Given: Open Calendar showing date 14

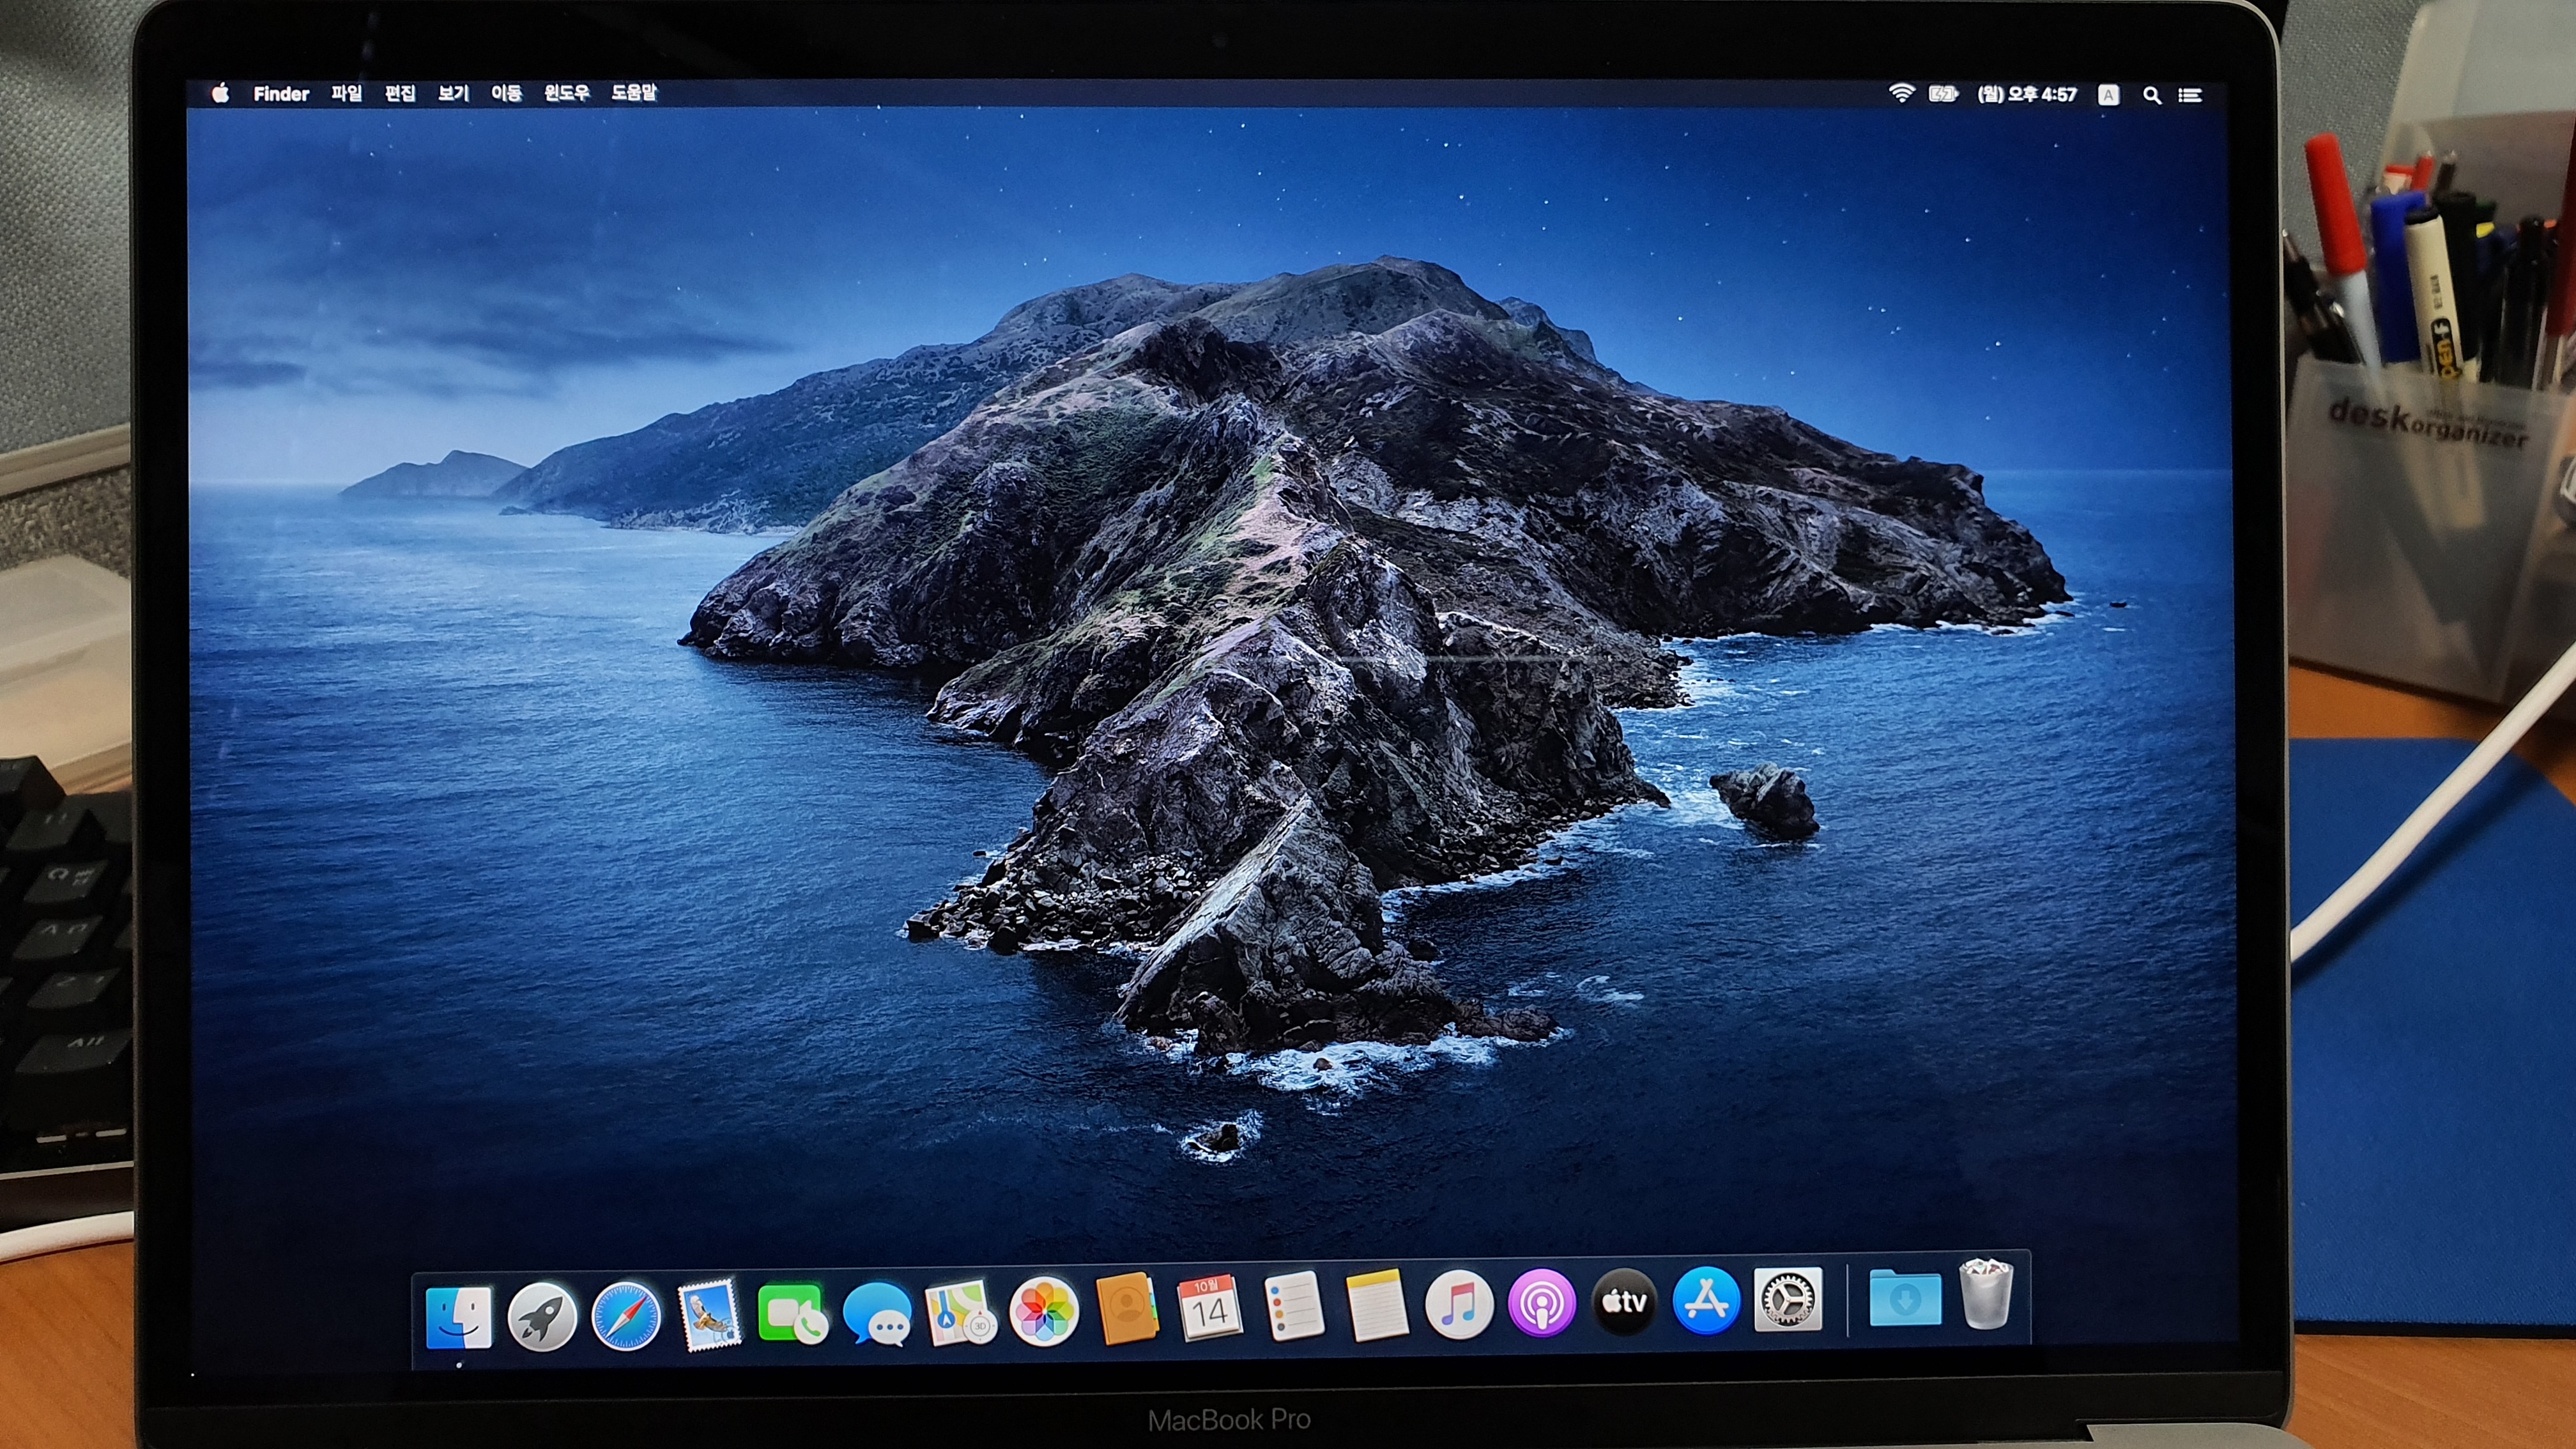Looking at the screenshot, I should (x=1210, y=1307).
